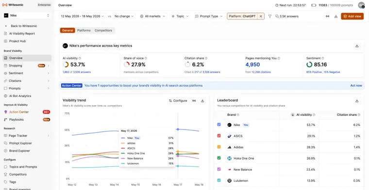Open AI Bot Analytics page

point(20,96)
